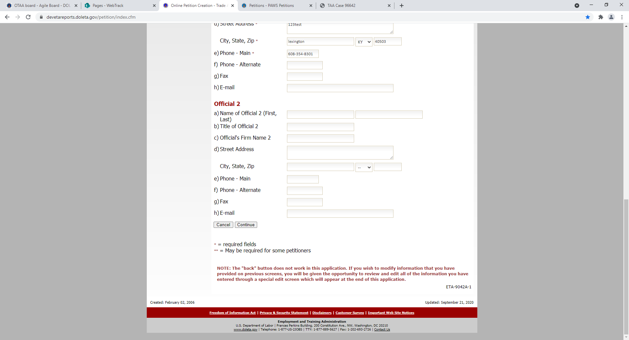Open the Chrome profile avatar icon
The height and width of the screenshot is (340, 629).
(x=611, y=17)
